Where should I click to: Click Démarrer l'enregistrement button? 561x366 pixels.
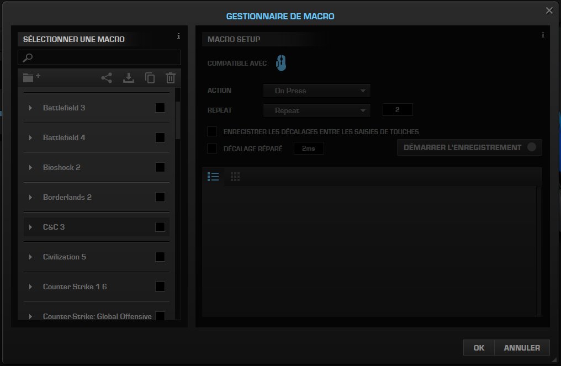click(x=469, y=147)
